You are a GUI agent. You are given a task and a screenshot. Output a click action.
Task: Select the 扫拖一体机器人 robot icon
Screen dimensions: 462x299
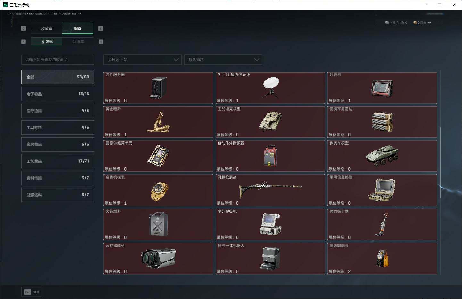tap(270, 258)
